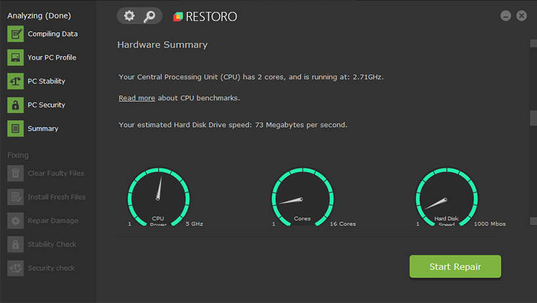The image size is (537, 303).
Task: Click the scrollbar up arrow
Action: click(534, 43)
